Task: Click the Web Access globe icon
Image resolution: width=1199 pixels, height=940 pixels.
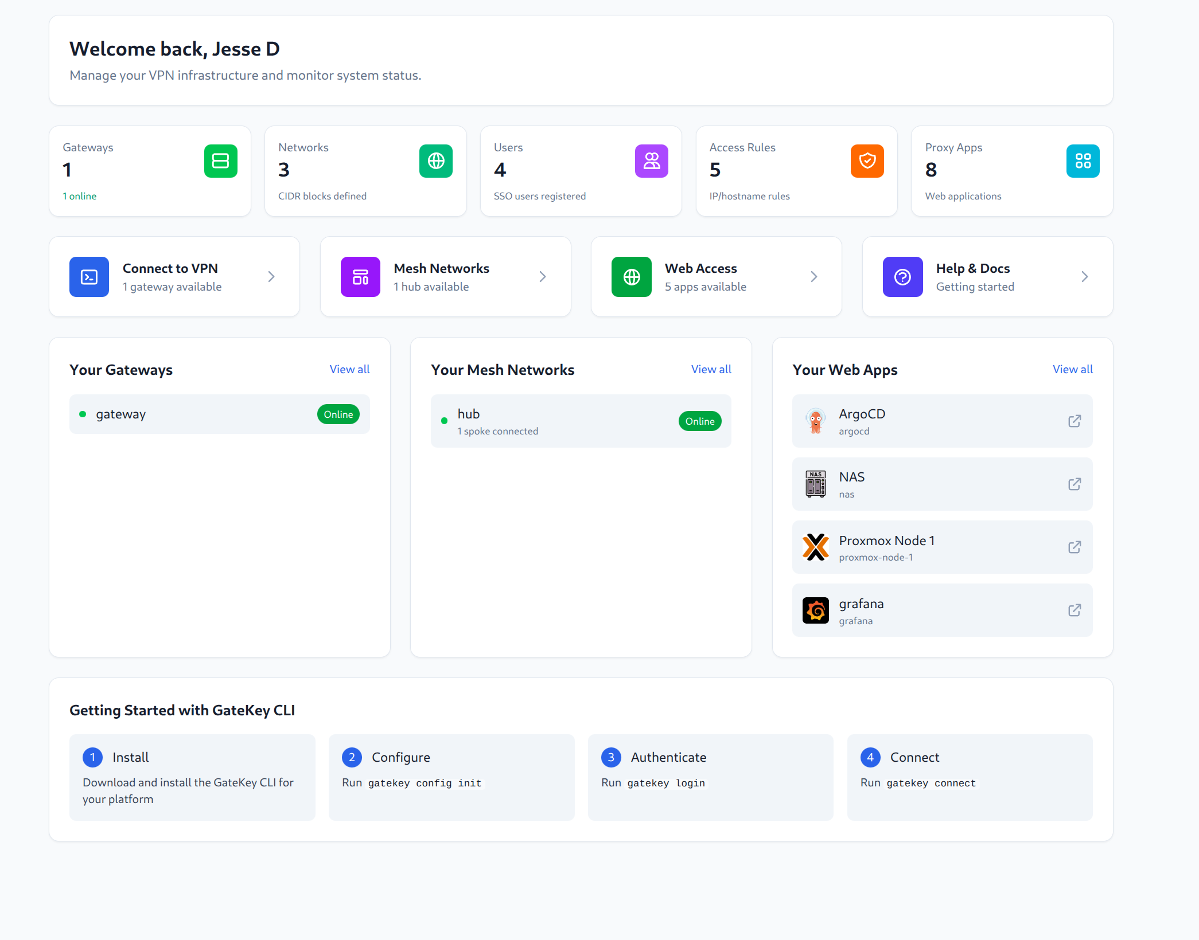Action: click(x=631, y=277)
